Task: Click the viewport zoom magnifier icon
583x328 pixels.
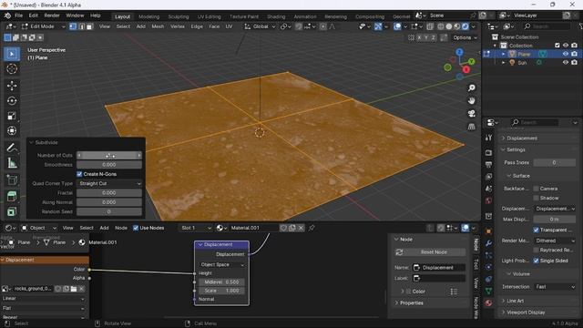Action: [x=472, y=87]
